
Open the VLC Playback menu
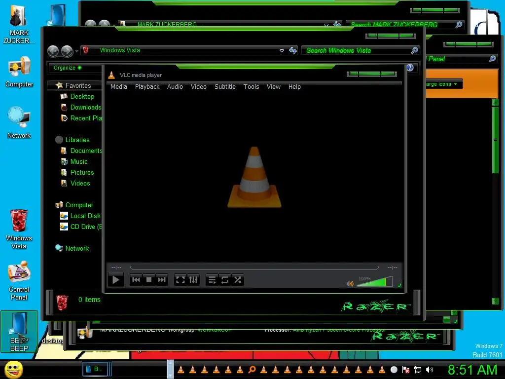click(x=147, y=87)
